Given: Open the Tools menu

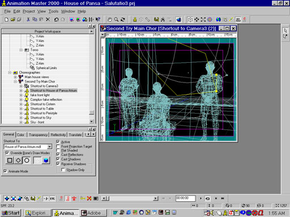Looking at the screenshot, I should pyautogui.click(x=53, y=11).
